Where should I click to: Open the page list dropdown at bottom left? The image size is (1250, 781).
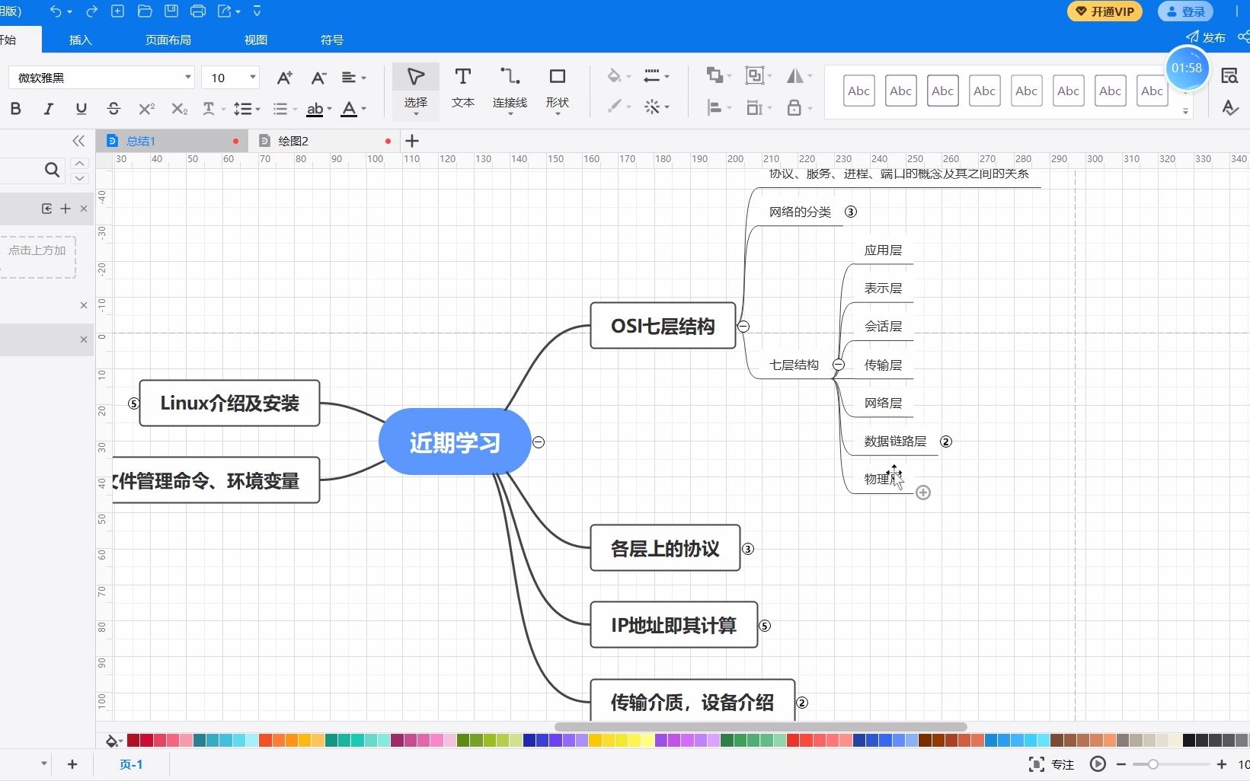click(x=43, y=763)
